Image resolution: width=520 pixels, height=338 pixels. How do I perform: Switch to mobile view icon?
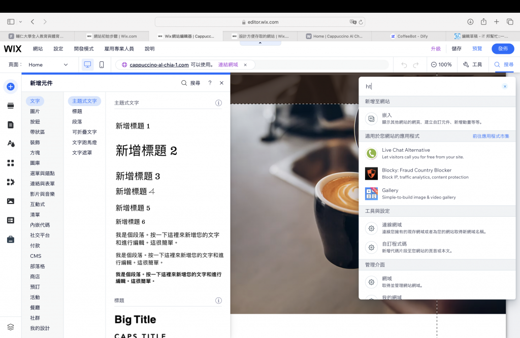tap(102, 64)
